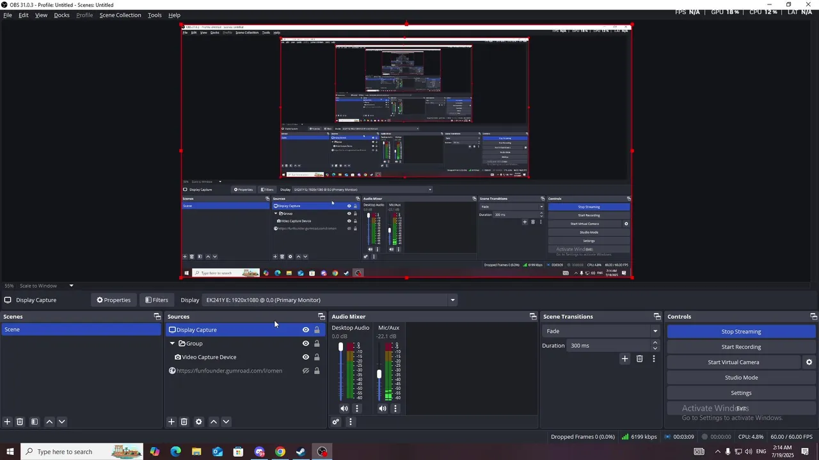
Task: Open advanced audio properties gears icon
Action: coord(335,422)
